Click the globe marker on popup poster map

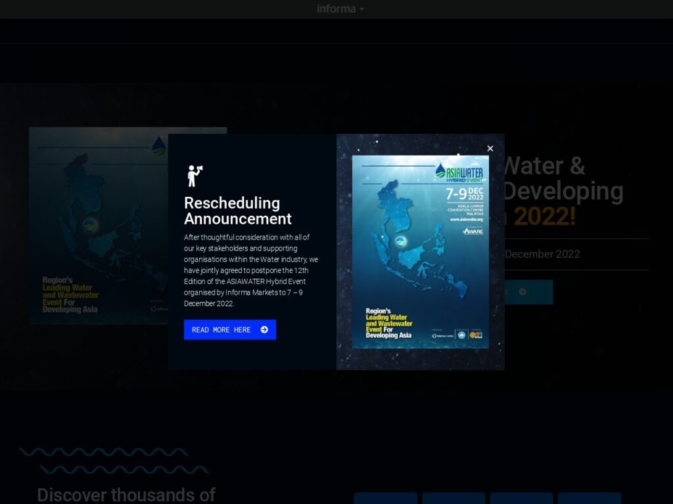tap(400, 241)
